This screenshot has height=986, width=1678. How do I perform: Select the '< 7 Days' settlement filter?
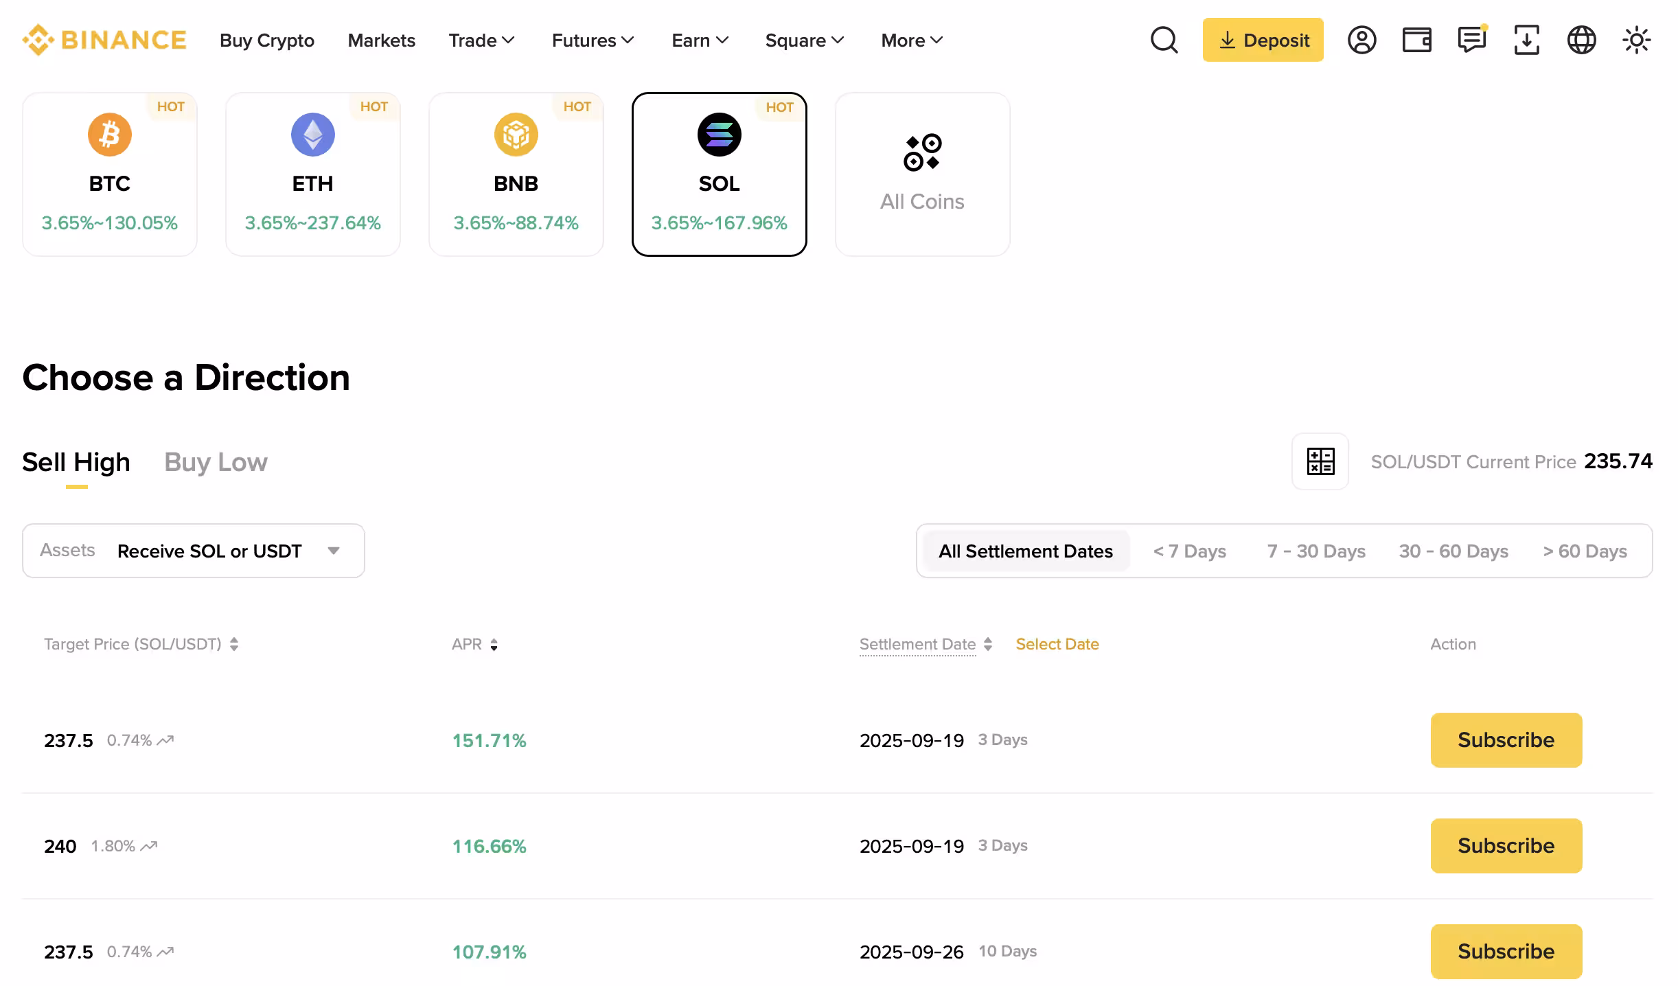click(x=1189, y=551)
